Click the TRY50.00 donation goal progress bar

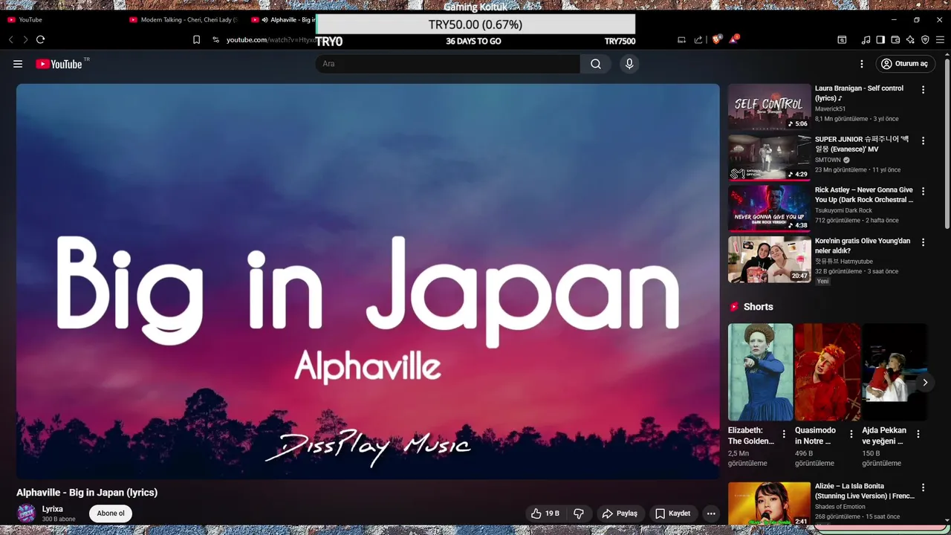point(475,25)
